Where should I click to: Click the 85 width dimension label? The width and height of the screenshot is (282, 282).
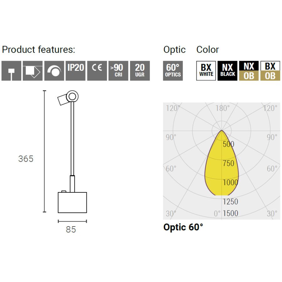pos(71,230)
